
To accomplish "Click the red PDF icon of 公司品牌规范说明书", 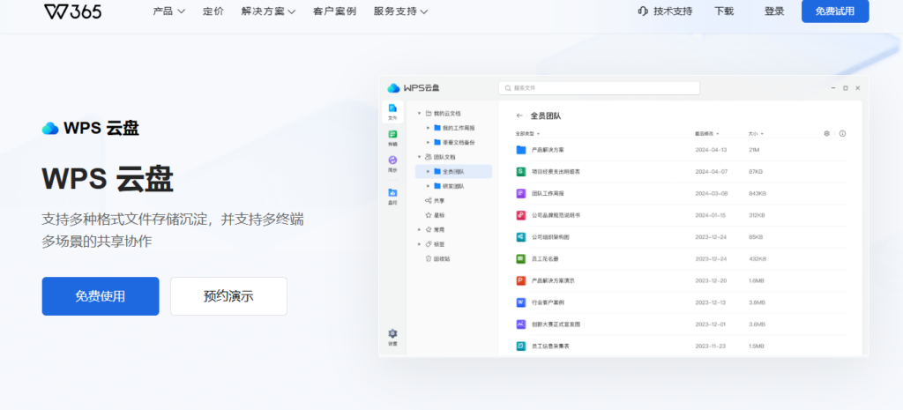I will coord(521,215).
